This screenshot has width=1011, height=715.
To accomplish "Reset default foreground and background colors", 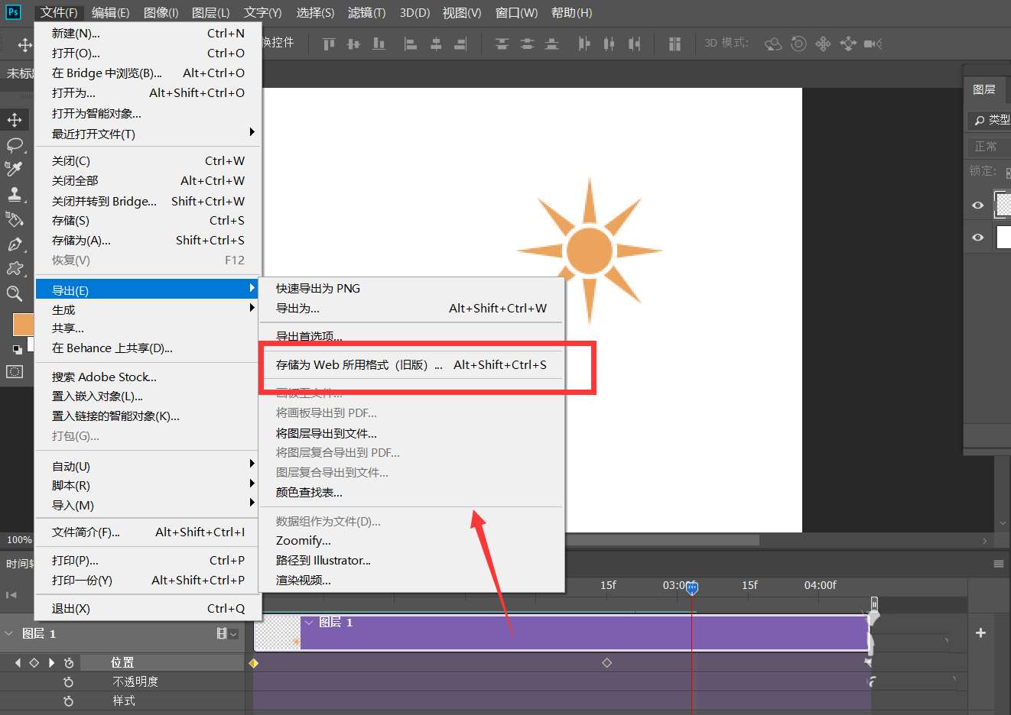I will click(x=17, y=350).
